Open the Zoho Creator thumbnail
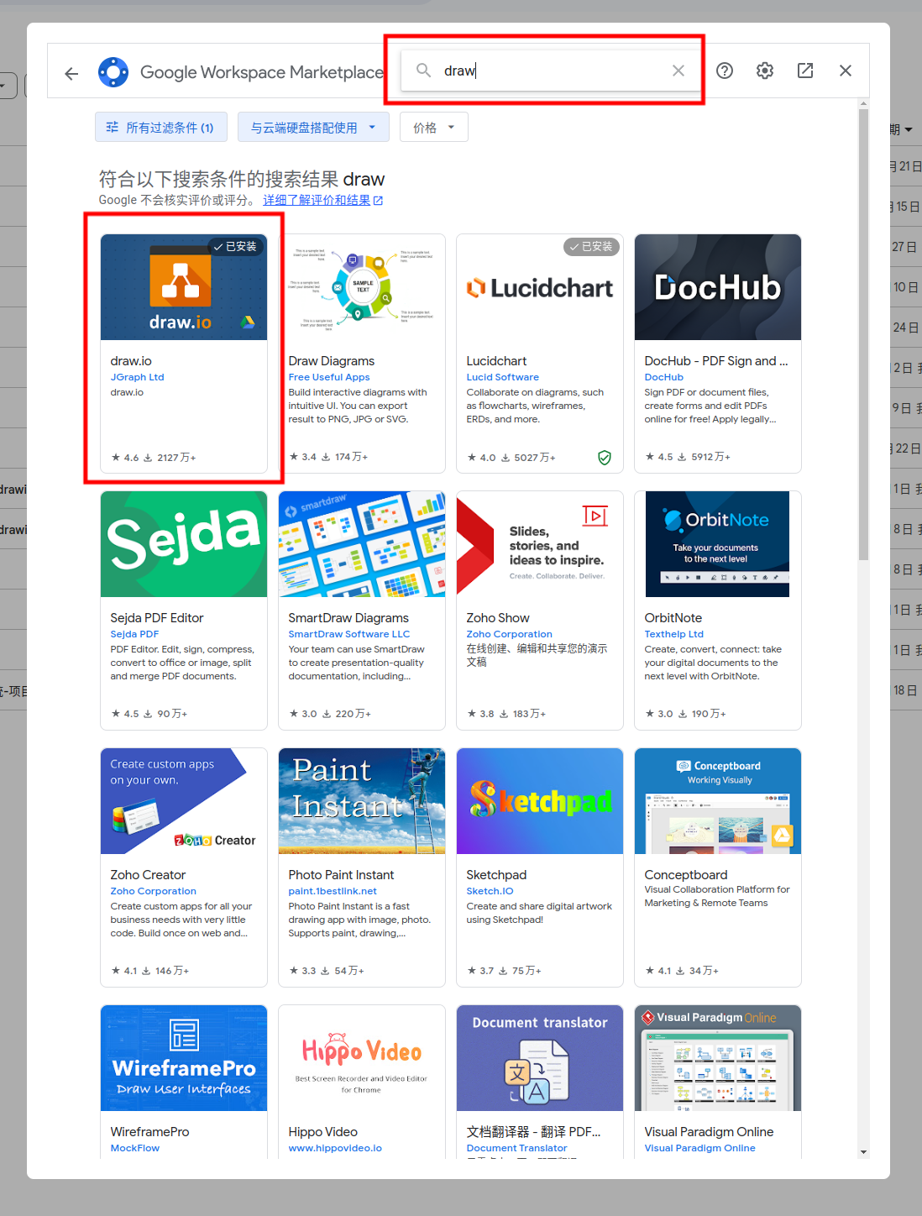 (x=184, y=801)
